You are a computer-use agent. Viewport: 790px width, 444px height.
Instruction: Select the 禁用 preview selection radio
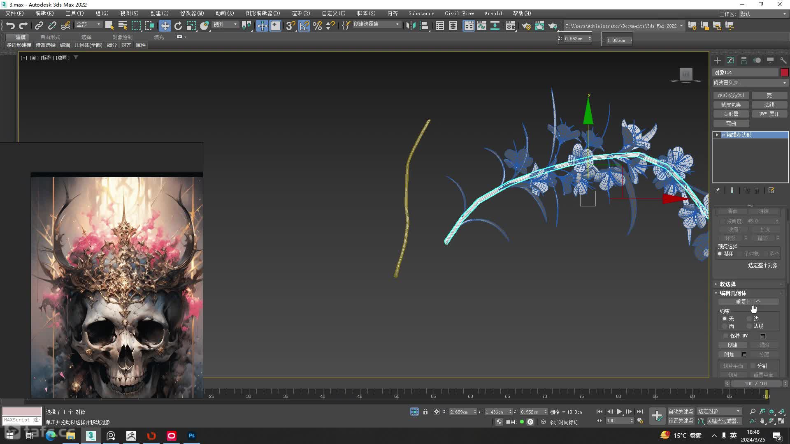[x=720, y=254]
